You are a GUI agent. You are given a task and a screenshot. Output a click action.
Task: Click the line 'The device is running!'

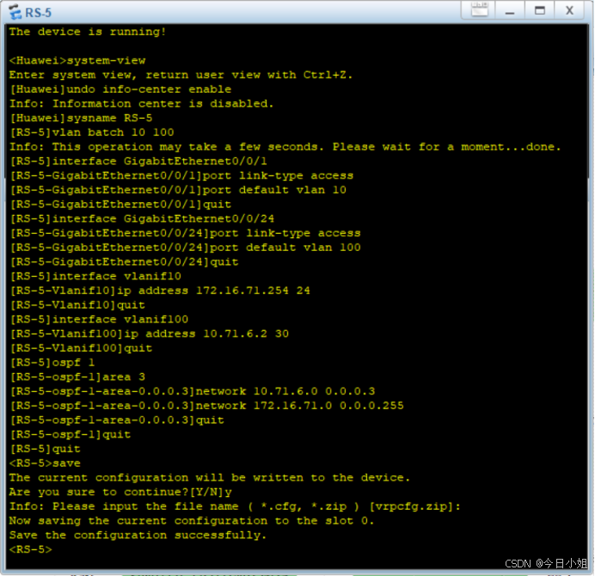click(88, 32)
